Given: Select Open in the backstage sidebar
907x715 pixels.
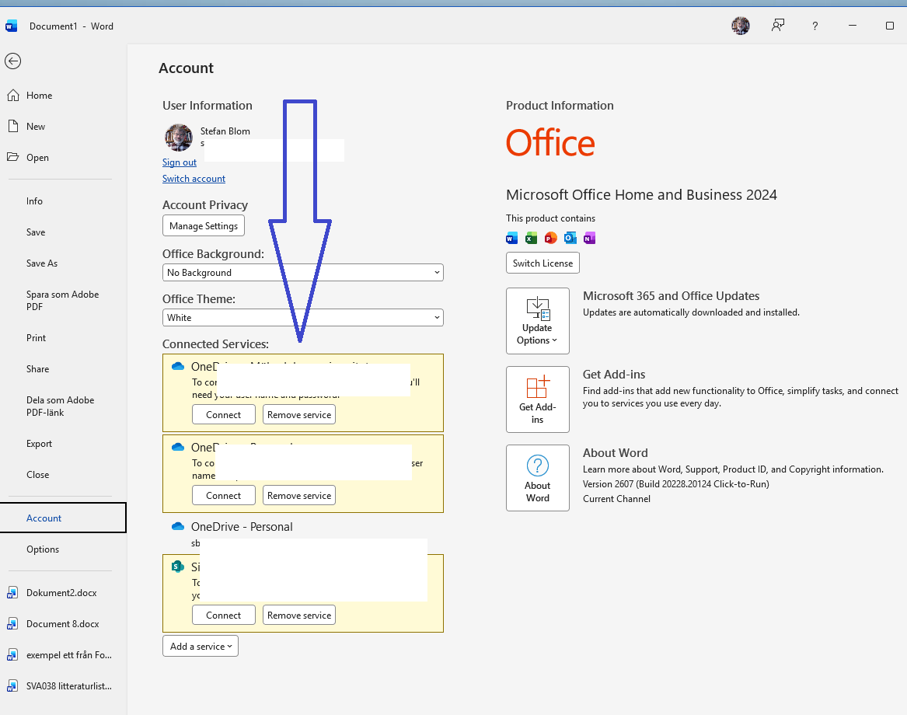Looking at the screenshot, I should (37, 157).
